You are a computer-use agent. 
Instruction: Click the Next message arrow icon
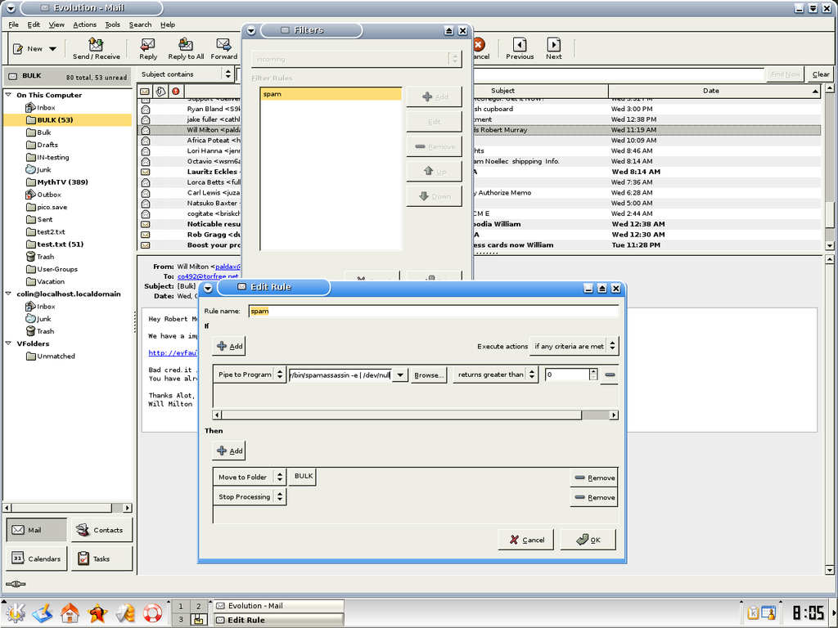[x=554, y=44]
